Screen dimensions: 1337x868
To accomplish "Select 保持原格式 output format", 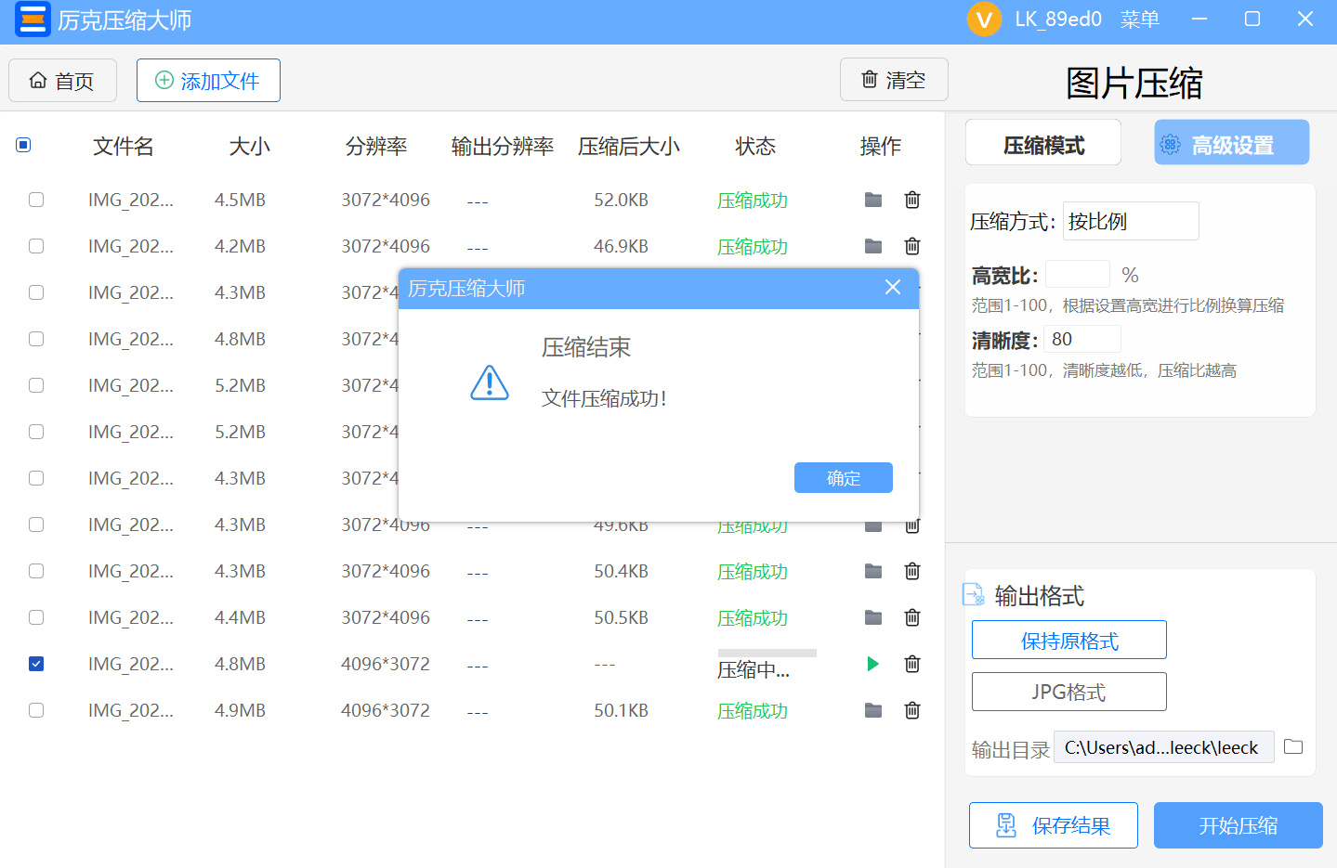I will pyautogui.click(x=1069, y=640).
